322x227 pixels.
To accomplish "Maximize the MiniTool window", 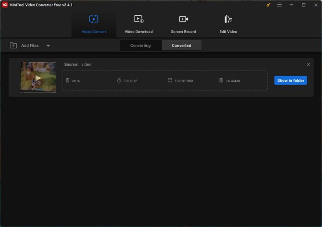I will point(304,5).
